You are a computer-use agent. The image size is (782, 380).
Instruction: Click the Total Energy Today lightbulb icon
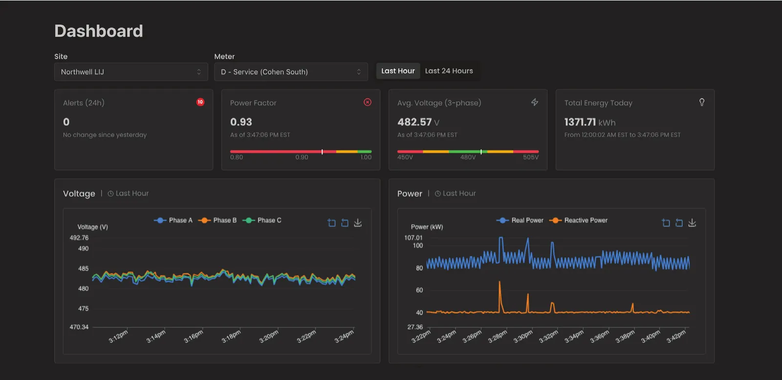point(702,102)
